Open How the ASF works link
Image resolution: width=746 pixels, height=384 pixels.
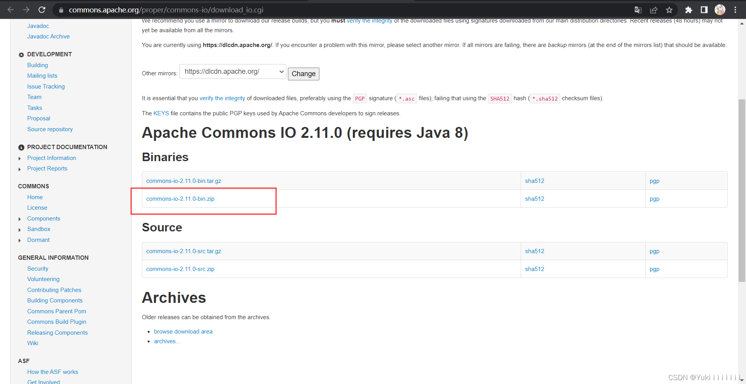click(x=52, y=372)
